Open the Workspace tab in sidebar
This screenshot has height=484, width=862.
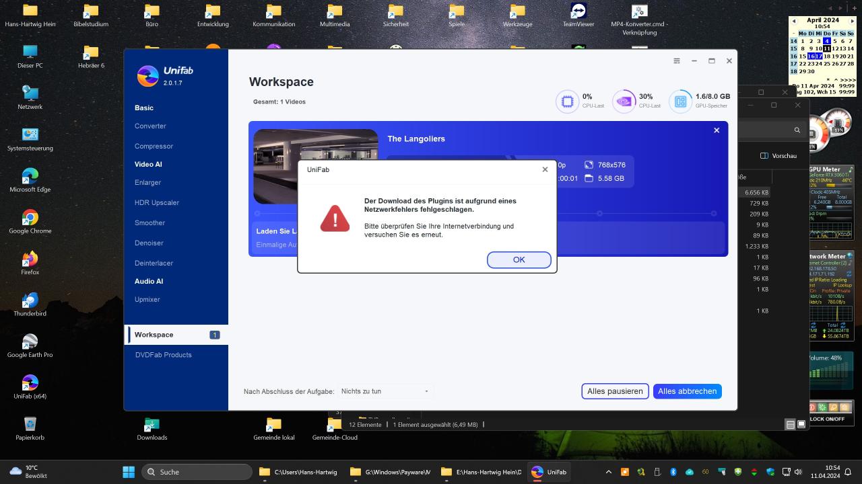154,335
